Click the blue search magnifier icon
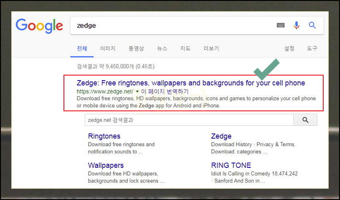Image resolution: width=340 pixels, height=200 pixels. tap(312, 25)
